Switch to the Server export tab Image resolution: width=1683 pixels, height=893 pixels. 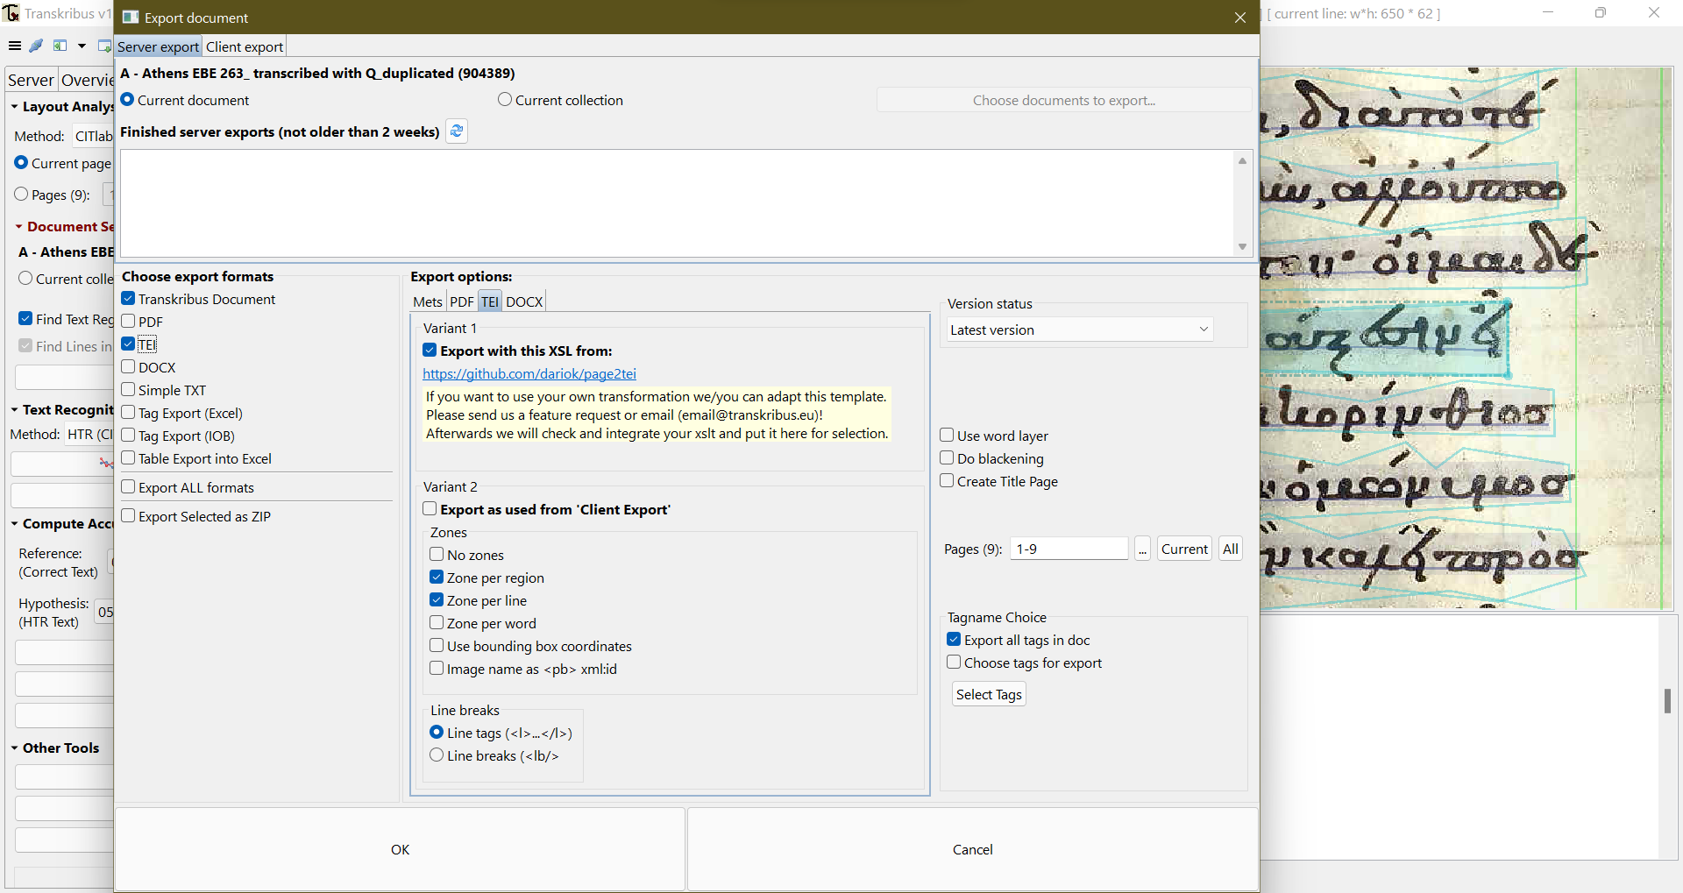pyautogui.click(x=158, y=46)
